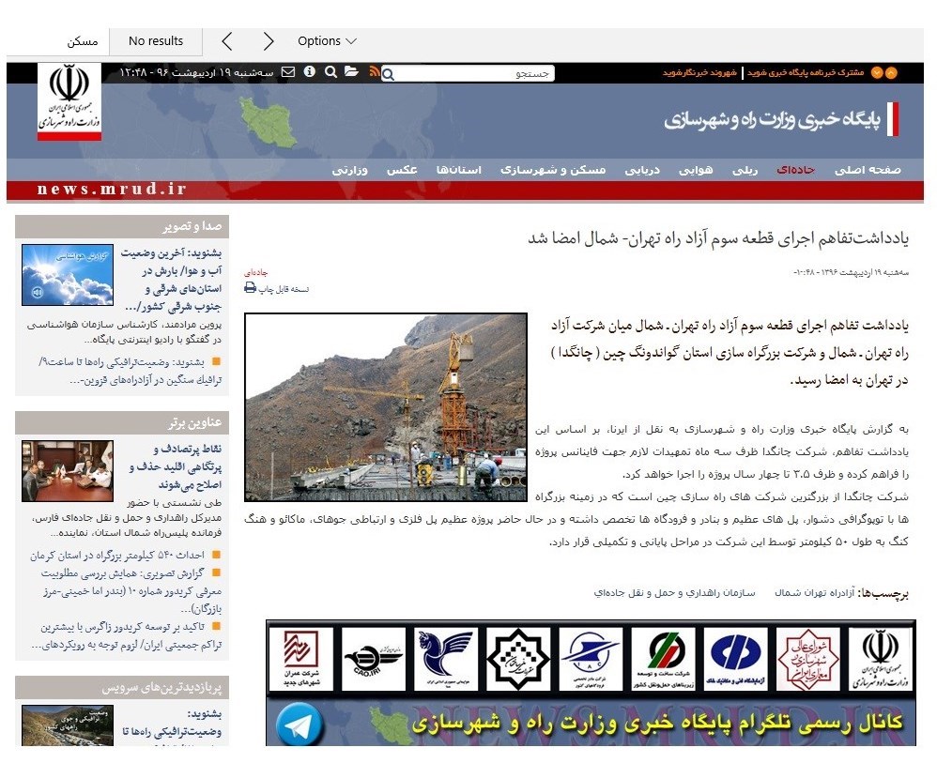This screenshot has height=763, width=937.
Task: Open the مسکن و شهرسازی menu item
Action: pos(553,170)
